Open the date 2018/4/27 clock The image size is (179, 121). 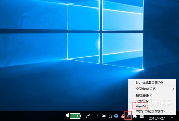click(x=157, y=118)
